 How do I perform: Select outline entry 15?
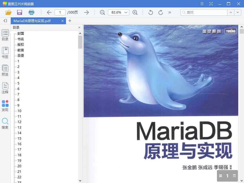(x=19, y=139)
